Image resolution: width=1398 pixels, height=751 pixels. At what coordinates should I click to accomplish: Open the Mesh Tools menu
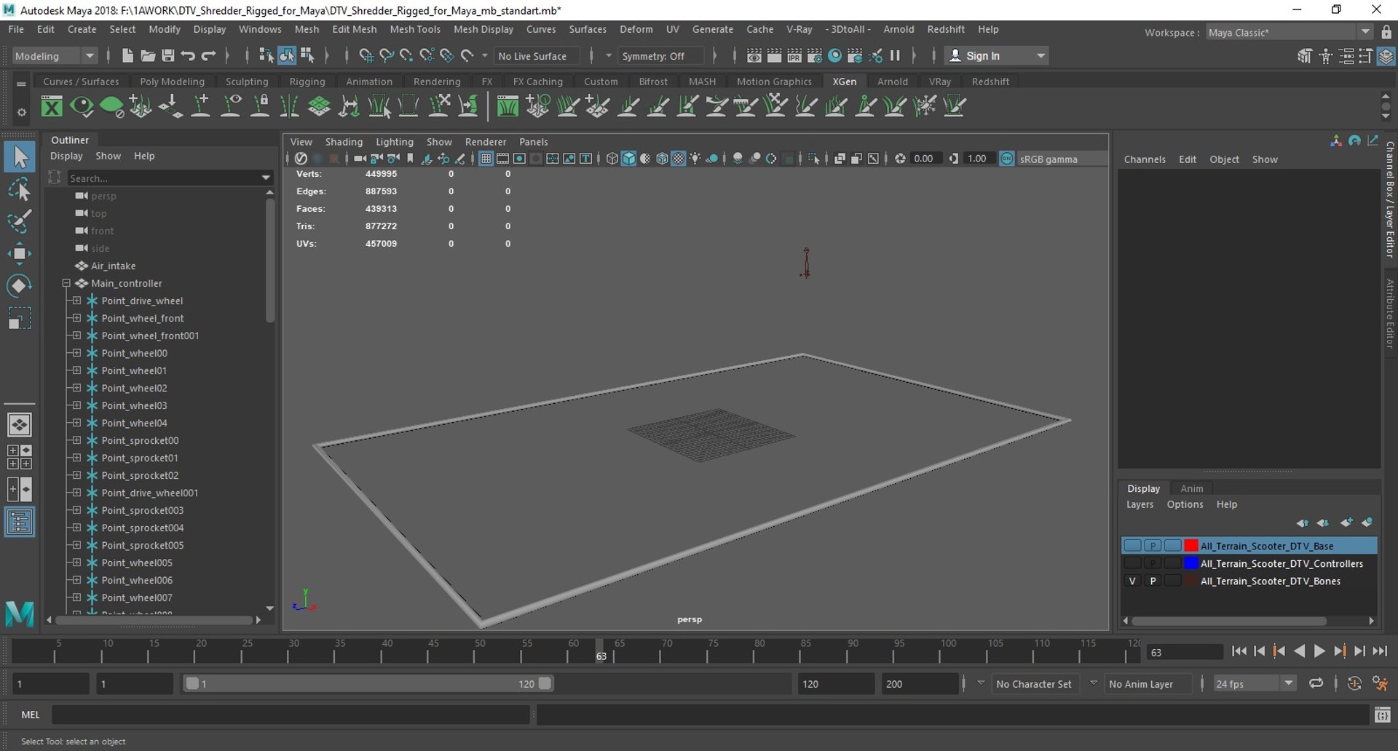click(x=415, y=29)
